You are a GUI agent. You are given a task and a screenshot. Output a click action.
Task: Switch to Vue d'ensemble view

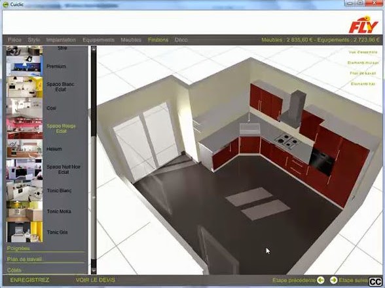point(363,52)
